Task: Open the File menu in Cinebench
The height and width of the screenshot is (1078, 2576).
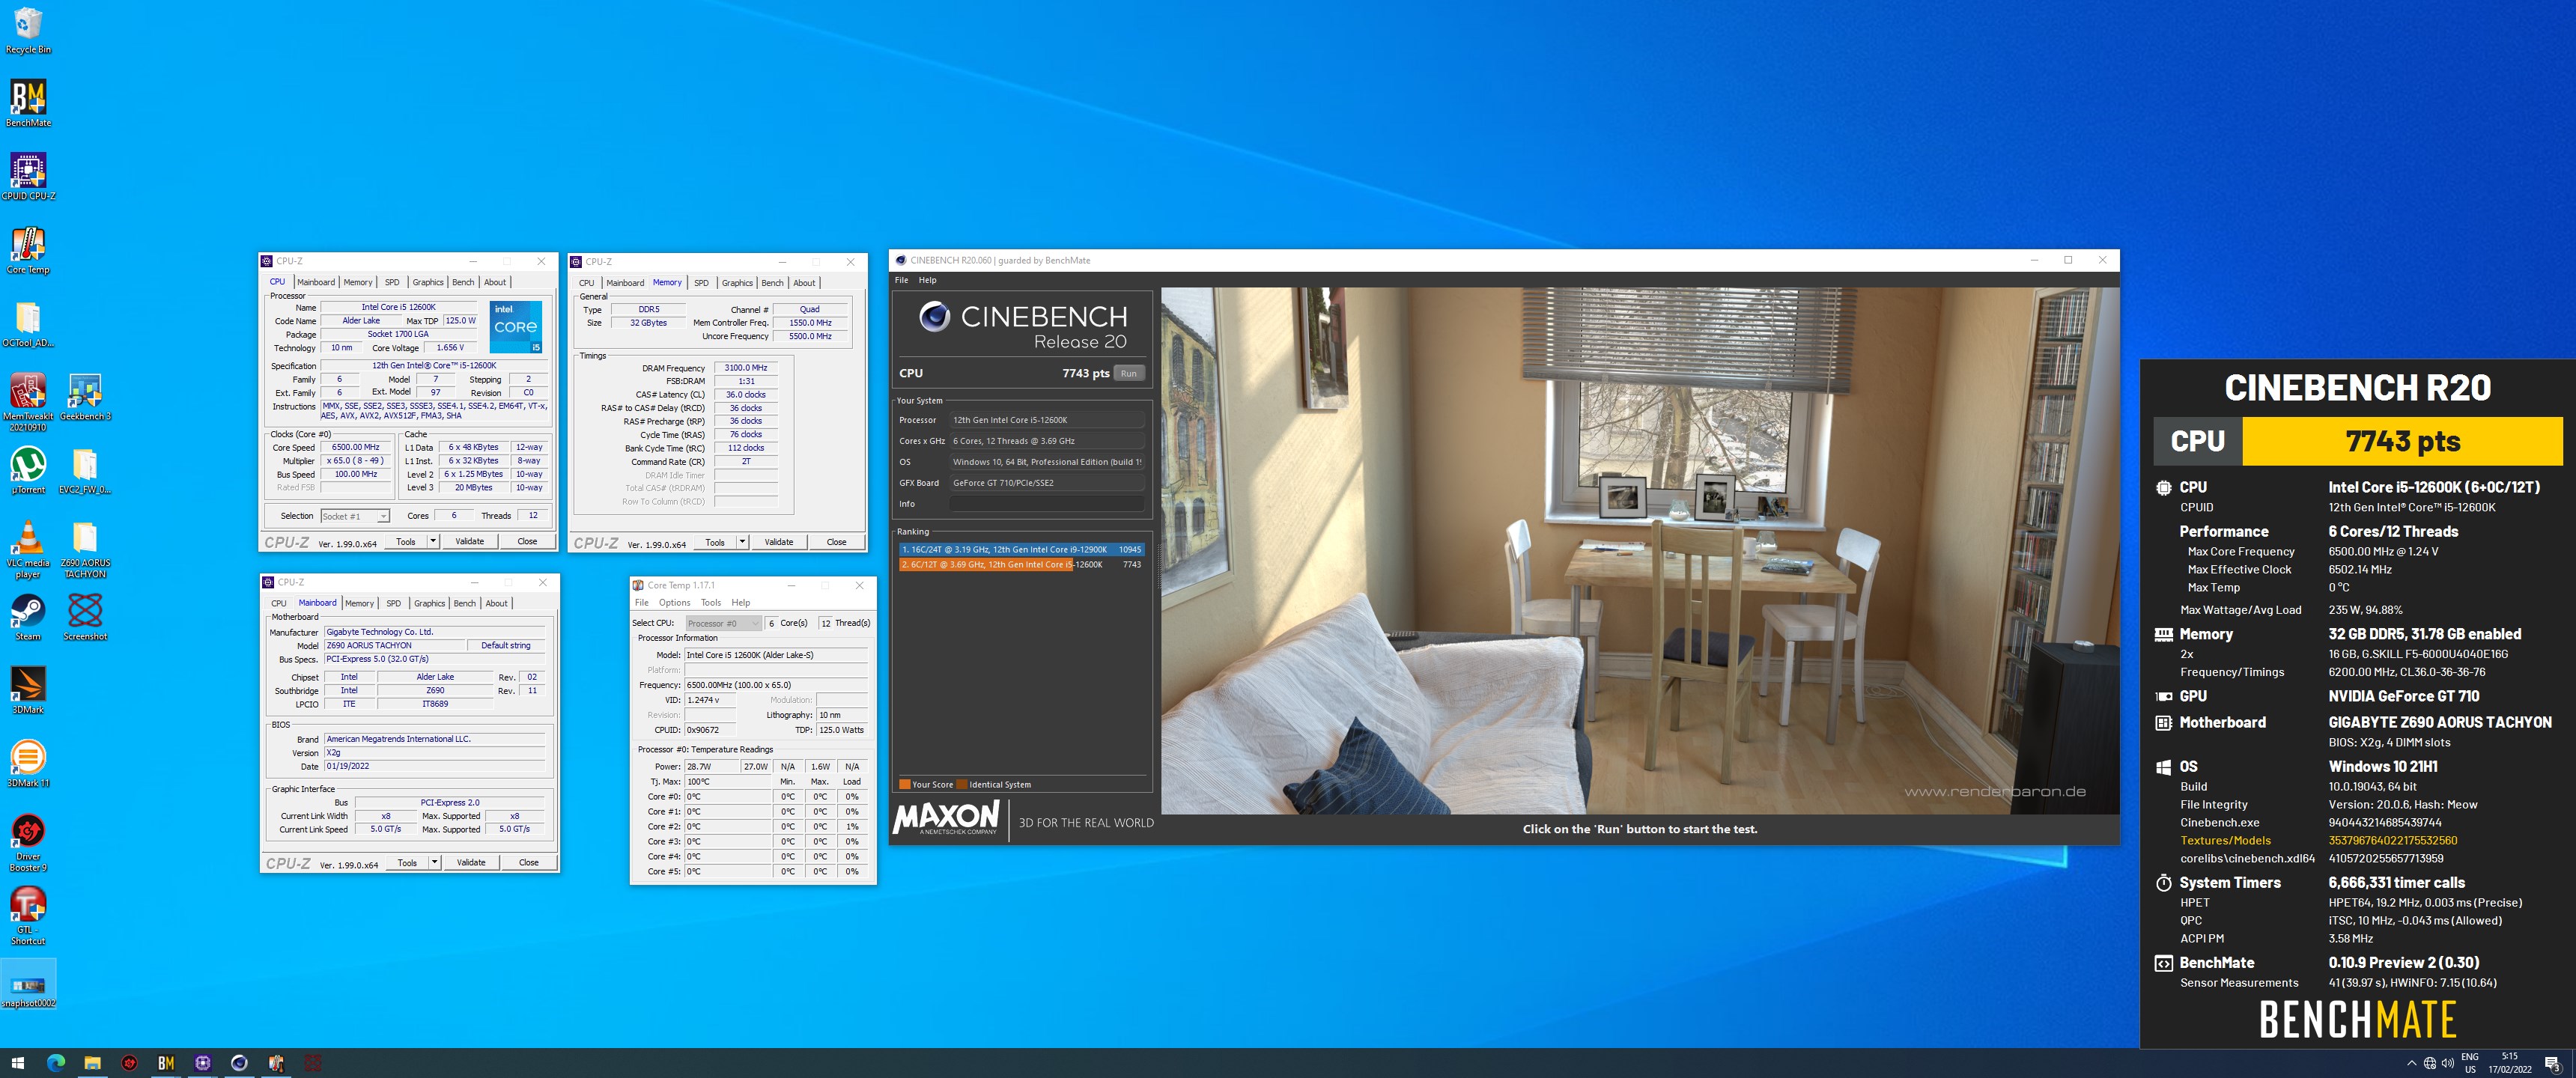Action: [901, 280]
